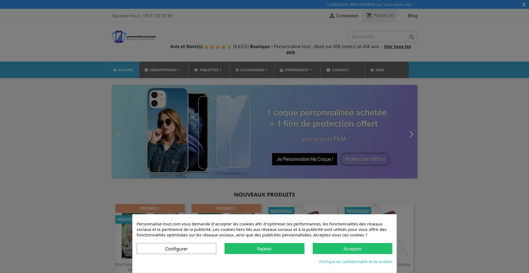Expand the Smartphones dropdown caret
529x273 pixels.
pos(179,70)
